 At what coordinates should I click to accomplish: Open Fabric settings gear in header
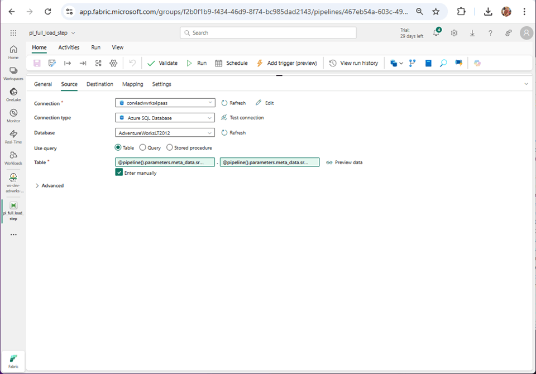pos(454,33)
